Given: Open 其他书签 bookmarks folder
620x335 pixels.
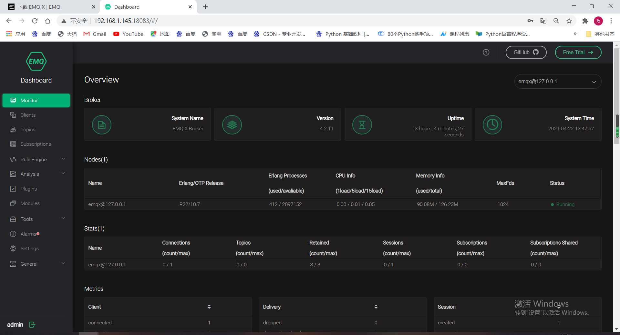Looking at the screenshot, I should [x=600, y=34].
